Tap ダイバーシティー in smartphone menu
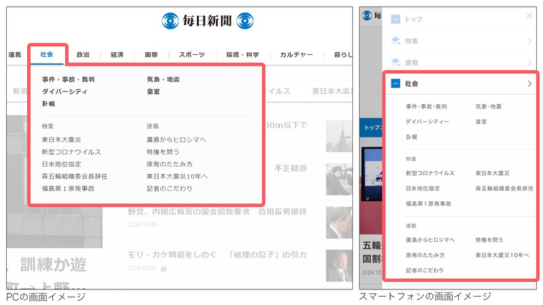 (x=428, y=122)
